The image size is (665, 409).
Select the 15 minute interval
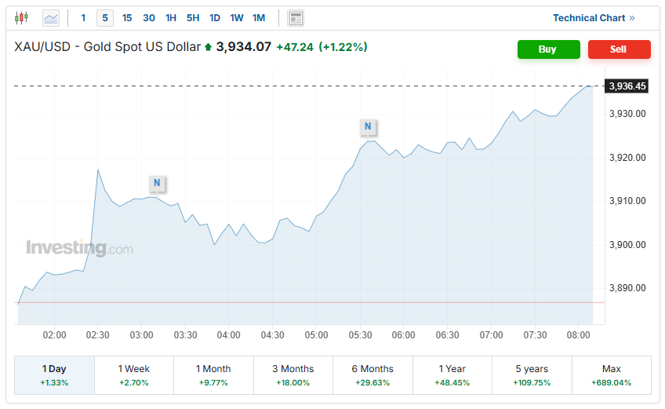pyautogui.click(x=127, y=17)
